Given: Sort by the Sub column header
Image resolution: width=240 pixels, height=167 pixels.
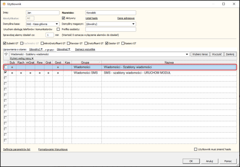Looking at the screenshot, I should (x=12, y=62).
